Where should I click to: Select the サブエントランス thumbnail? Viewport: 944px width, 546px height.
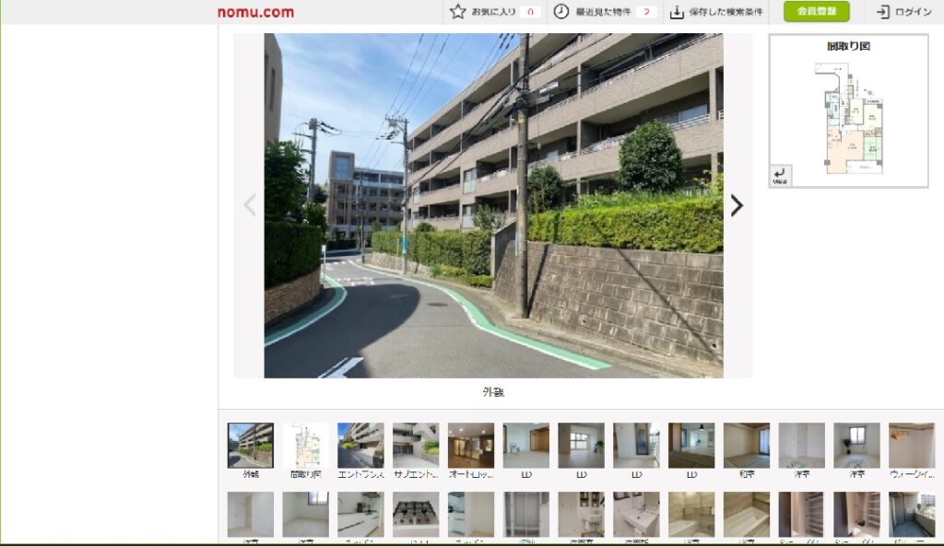tap(416, 446)
